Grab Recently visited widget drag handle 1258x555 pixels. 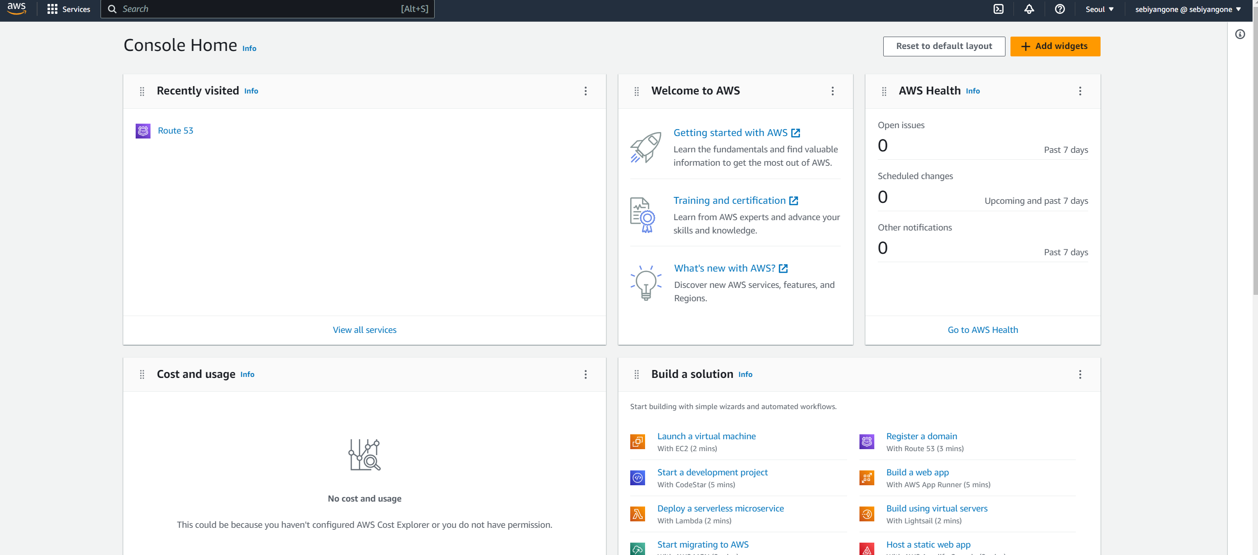142,91
